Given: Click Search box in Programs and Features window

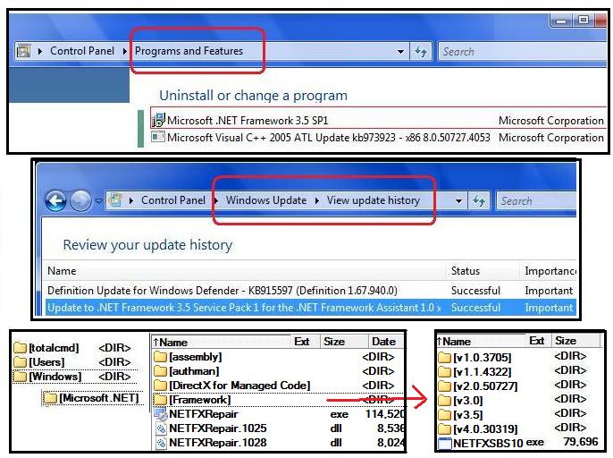Looking at the screenshot, I should tap(523, 51).
